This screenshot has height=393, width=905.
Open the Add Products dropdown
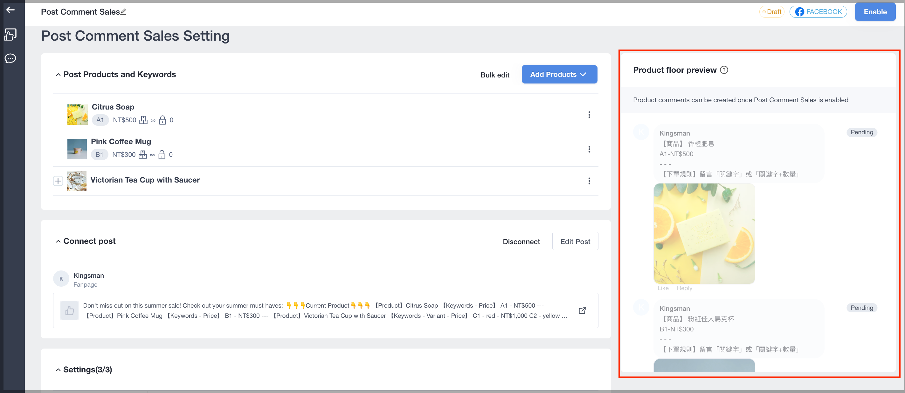(559, 74)
